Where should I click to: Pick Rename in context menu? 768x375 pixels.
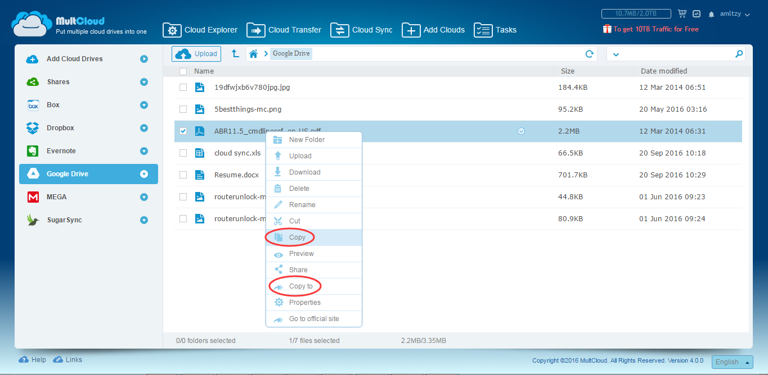coord(313,205)
